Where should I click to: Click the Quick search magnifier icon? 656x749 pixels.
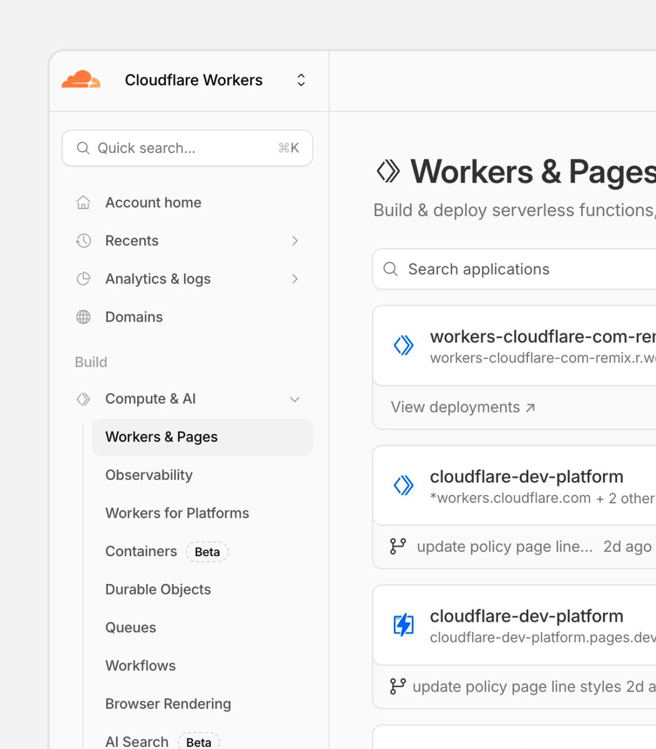[x=83, y=148]
